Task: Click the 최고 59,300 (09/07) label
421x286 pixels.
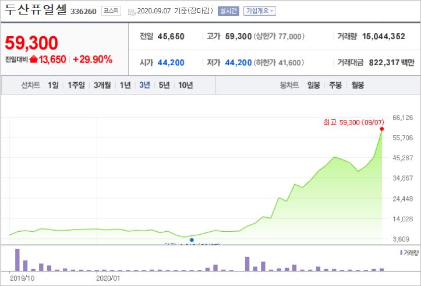Action: pyautogui.click(x=353, y=122)
